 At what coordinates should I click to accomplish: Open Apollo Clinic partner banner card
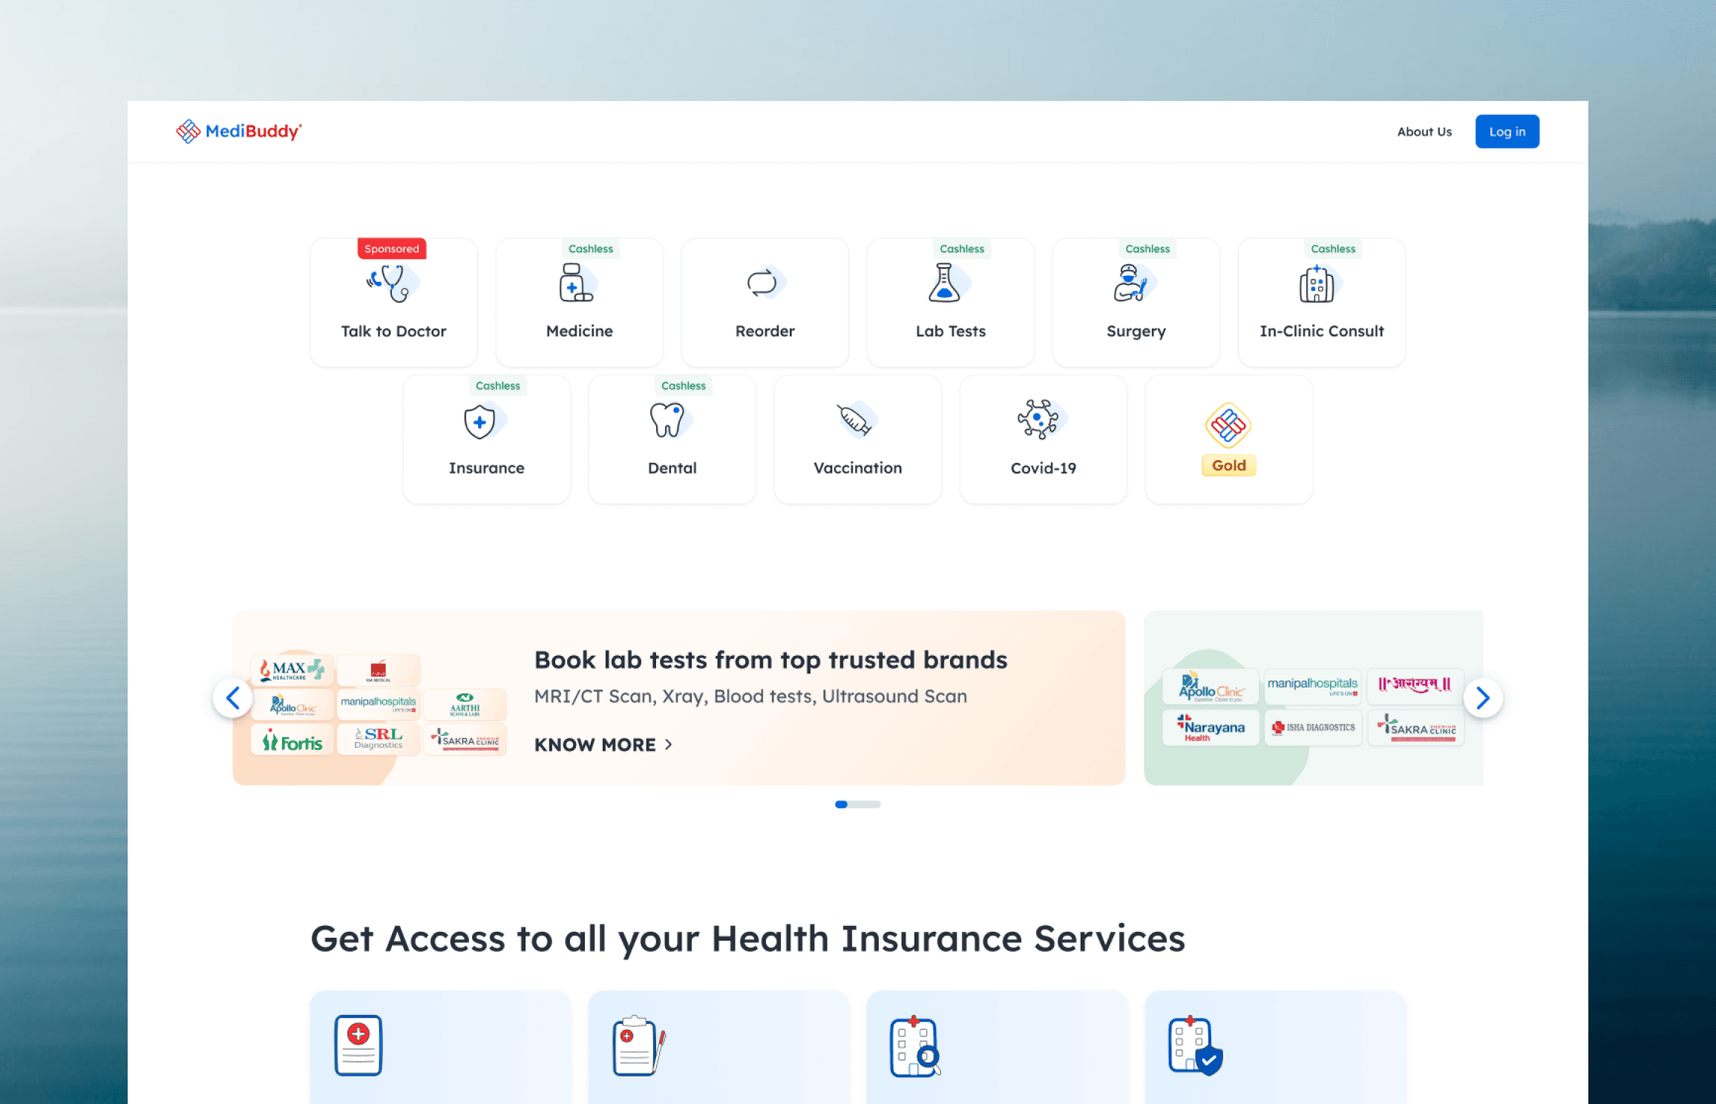pos(1210,687)
